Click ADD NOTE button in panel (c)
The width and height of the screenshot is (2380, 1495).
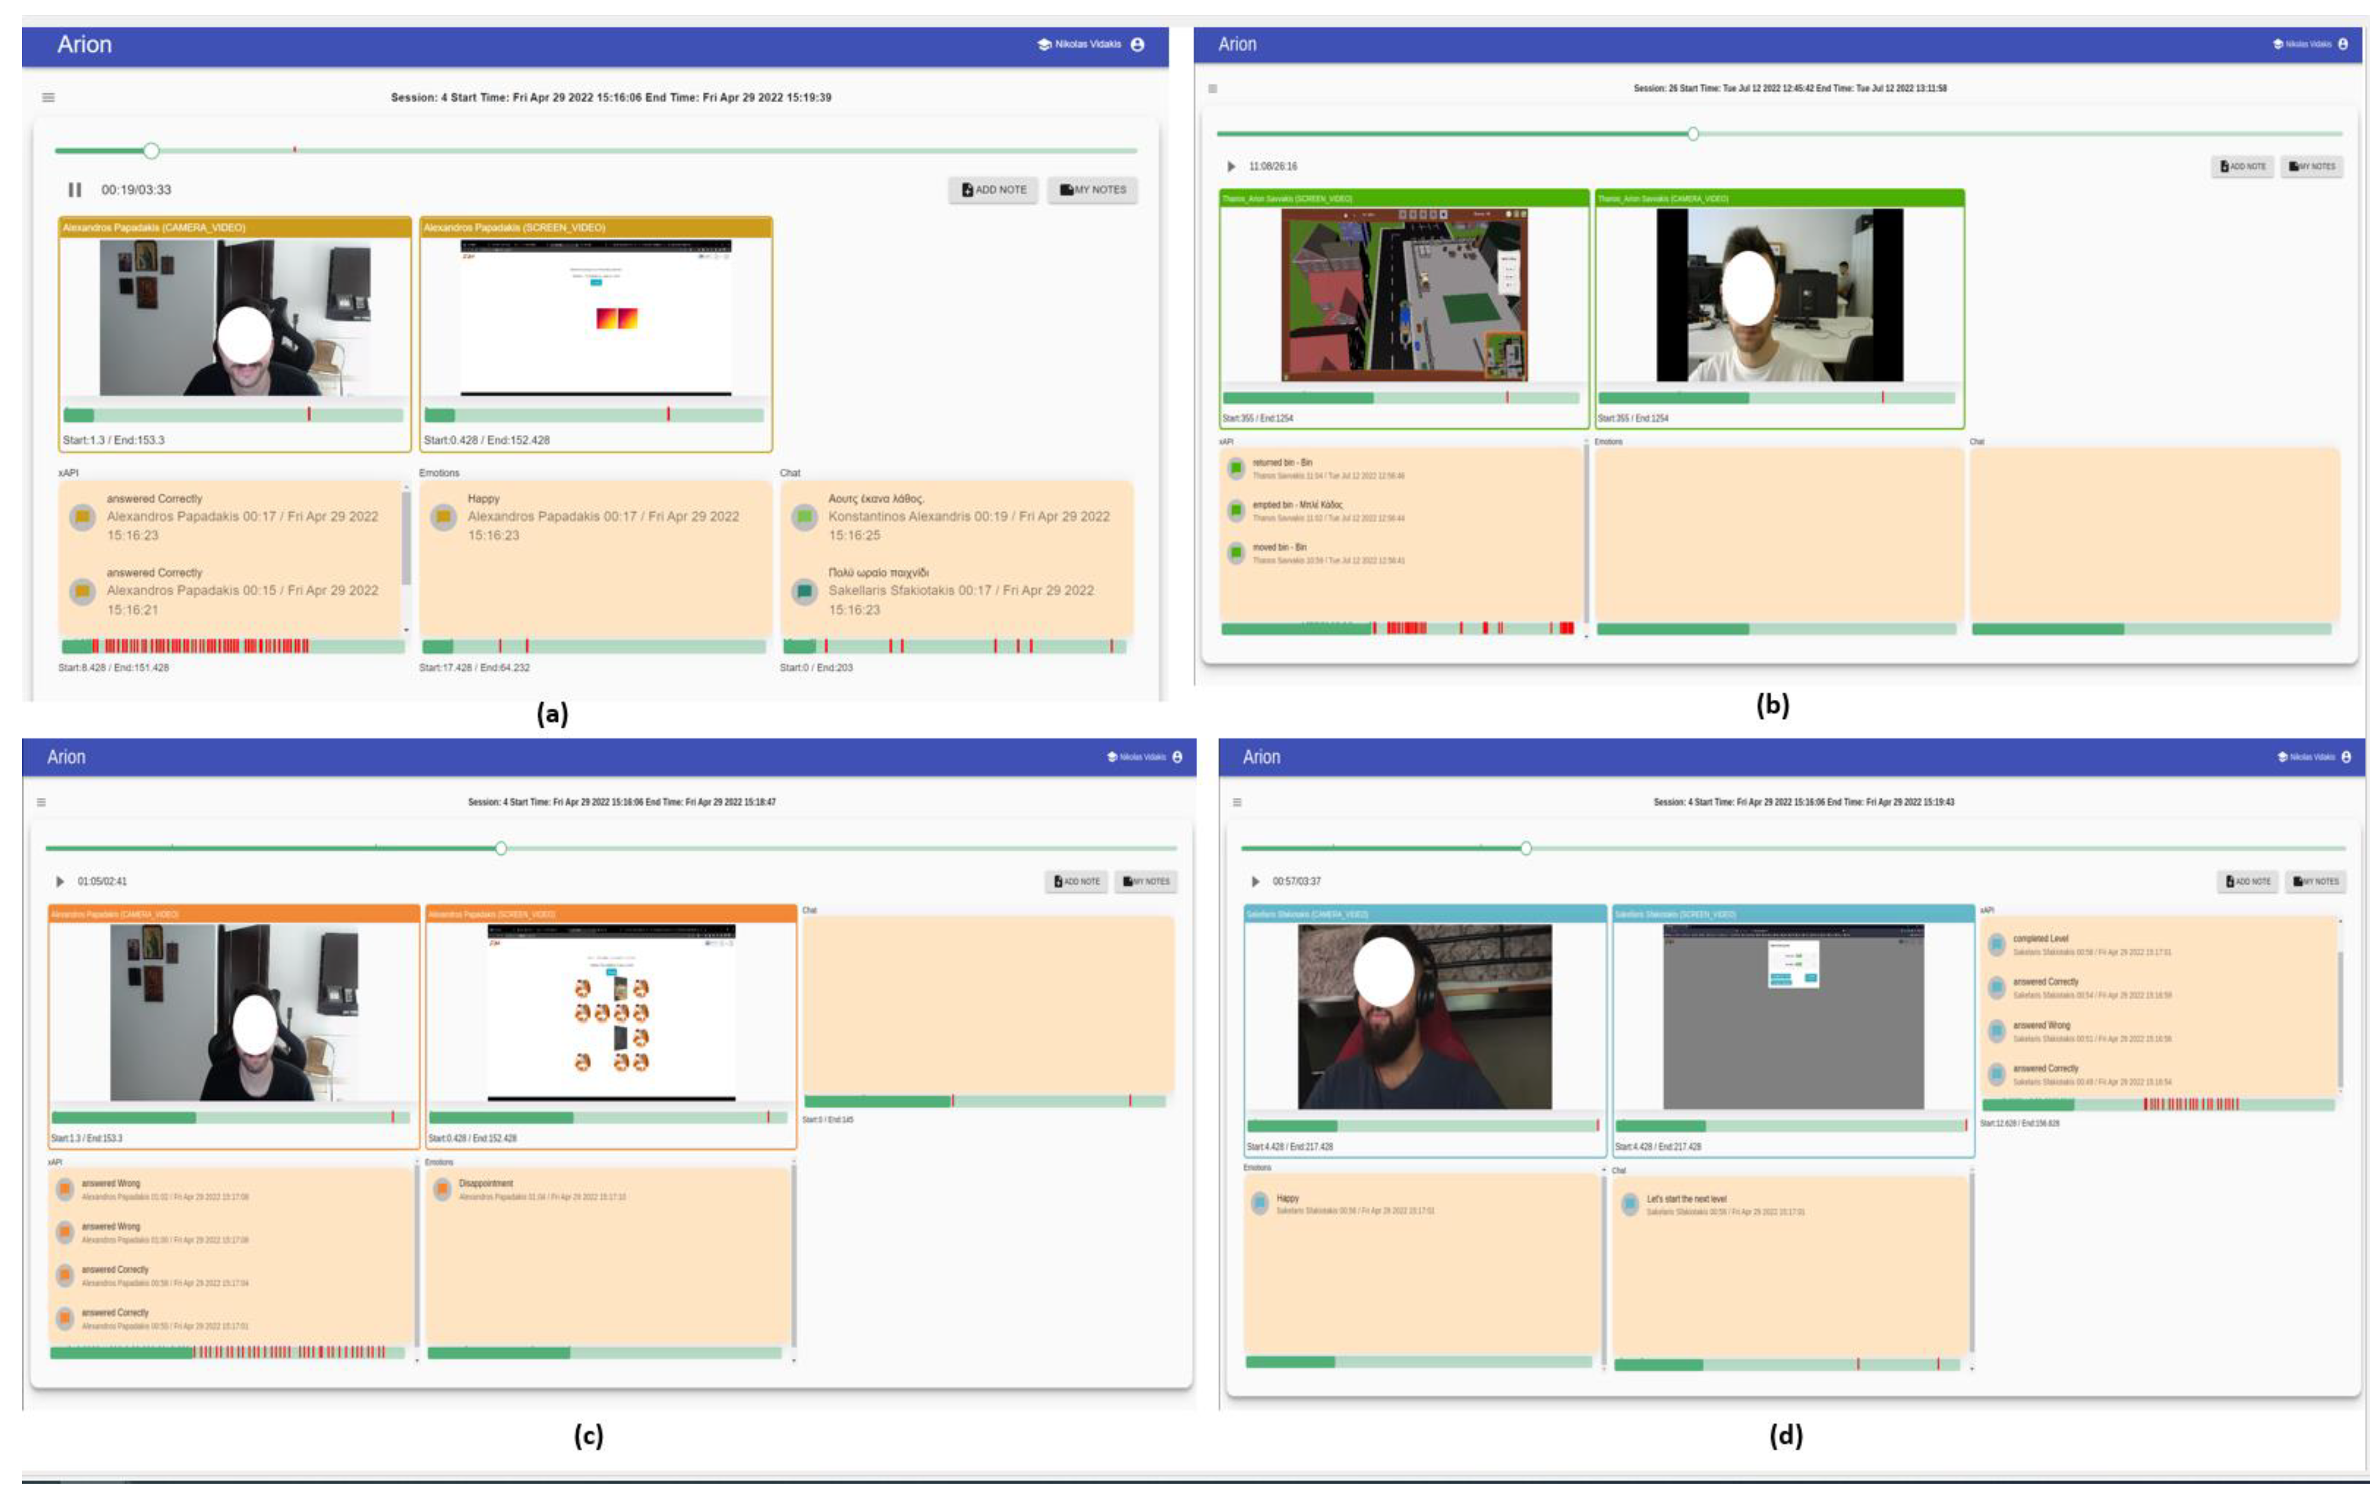(x=1076, y=881)
